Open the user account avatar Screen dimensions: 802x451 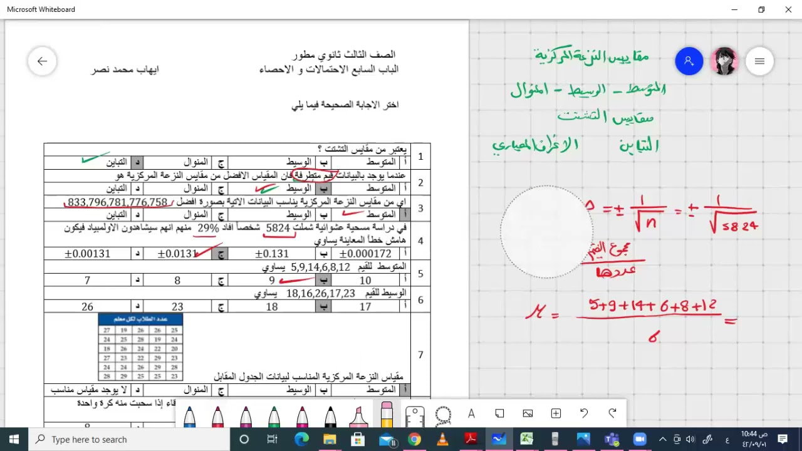point(724,61)
